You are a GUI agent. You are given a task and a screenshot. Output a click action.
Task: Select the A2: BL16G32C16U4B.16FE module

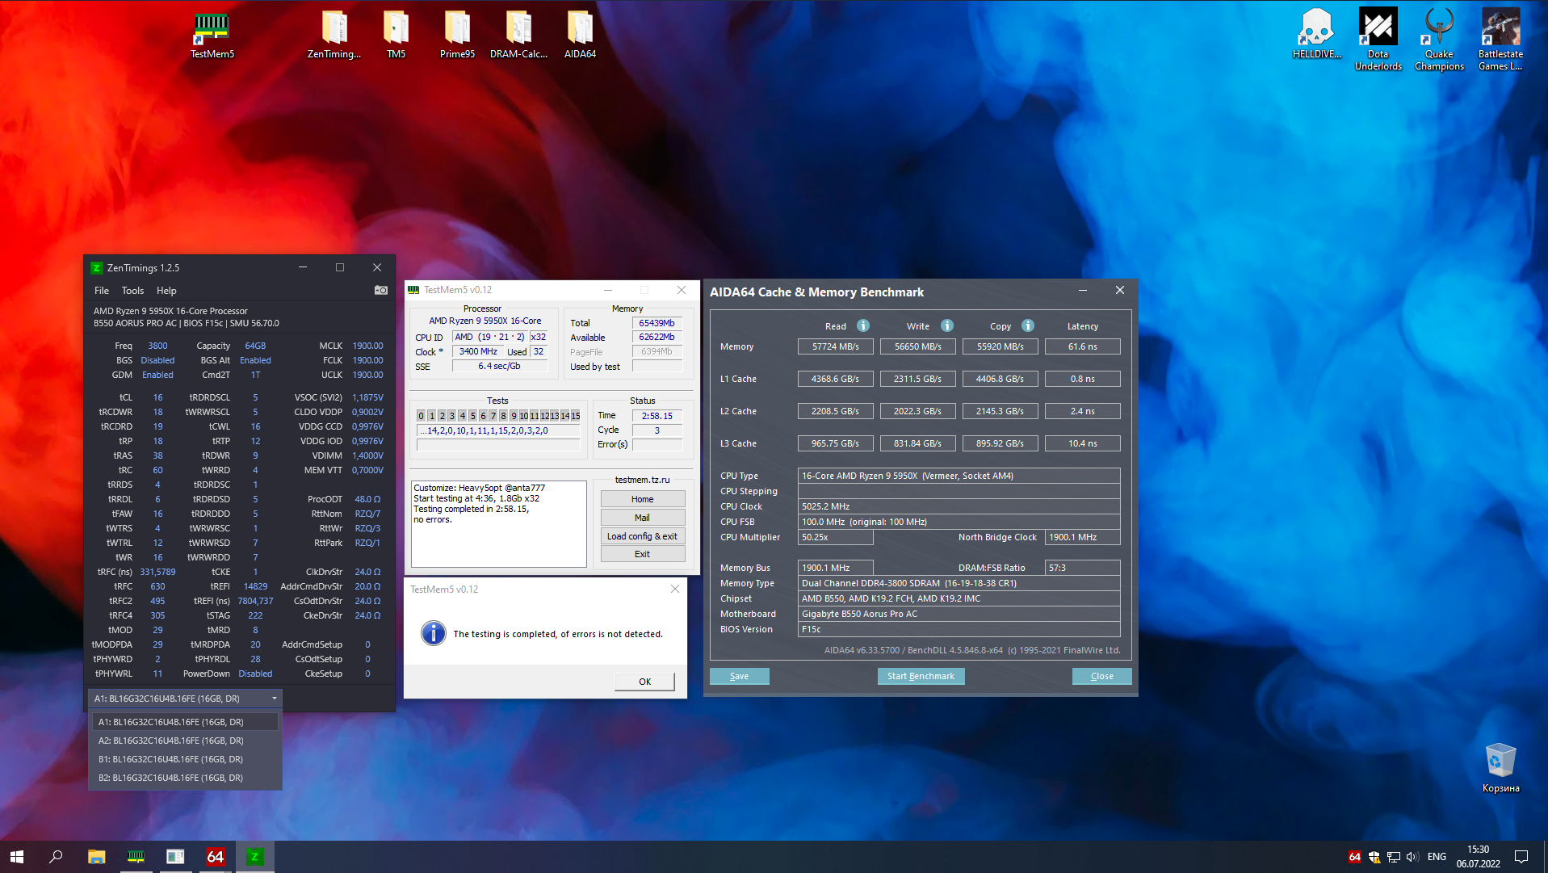point(185,741)
